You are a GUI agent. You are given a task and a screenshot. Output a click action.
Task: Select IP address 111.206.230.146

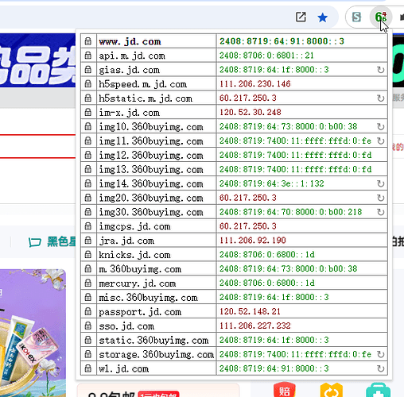pos(254,84)
